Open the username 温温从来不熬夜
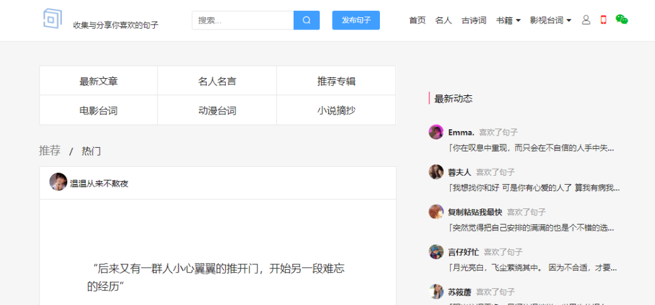 [x=99, y=184]
